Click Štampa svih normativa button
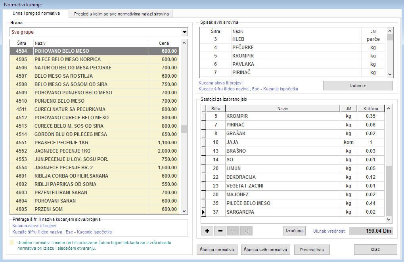 [x=266, y=249]
